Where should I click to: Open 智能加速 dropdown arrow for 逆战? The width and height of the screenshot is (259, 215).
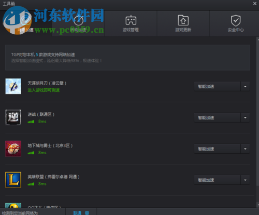245,117
